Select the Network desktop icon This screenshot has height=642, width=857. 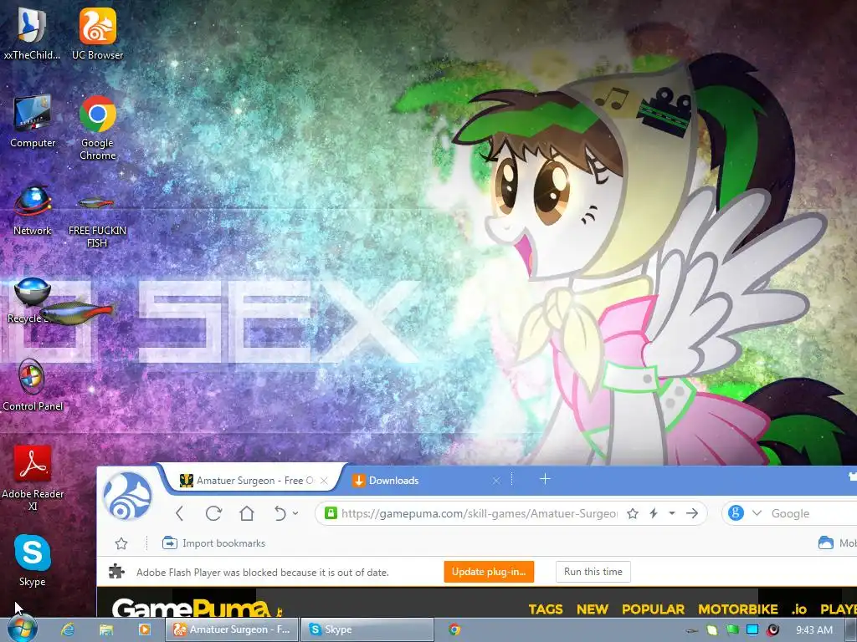[33, 210]
